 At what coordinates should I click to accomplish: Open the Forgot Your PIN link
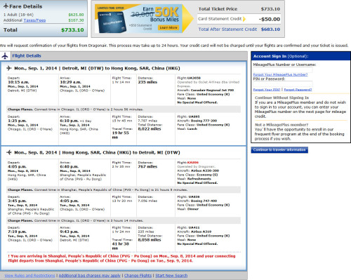(x=267, y=90)
